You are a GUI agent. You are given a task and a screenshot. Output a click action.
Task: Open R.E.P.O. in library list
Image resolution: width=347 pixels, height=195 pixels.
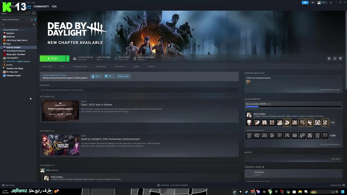[x=9, y=65]
